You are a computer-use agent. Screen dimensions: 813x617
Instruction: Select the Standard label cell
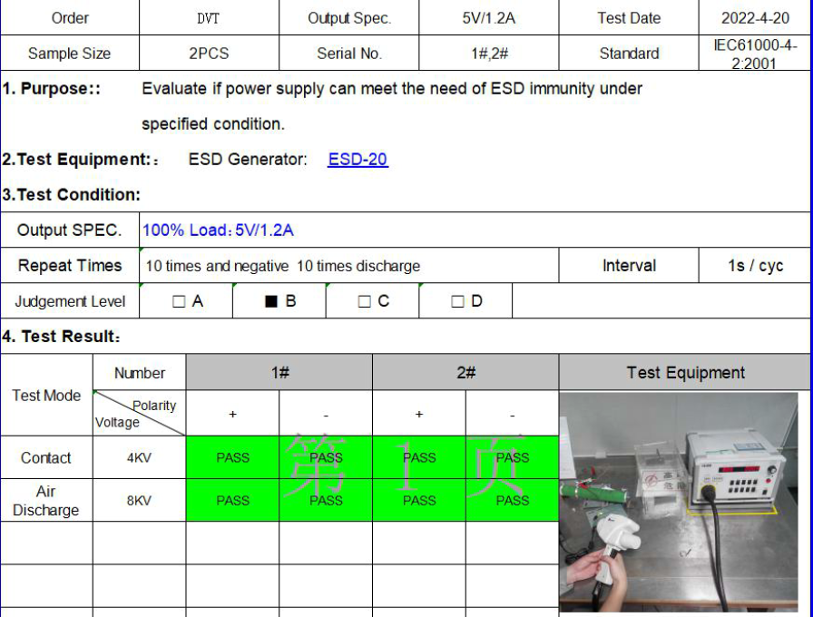629,53
